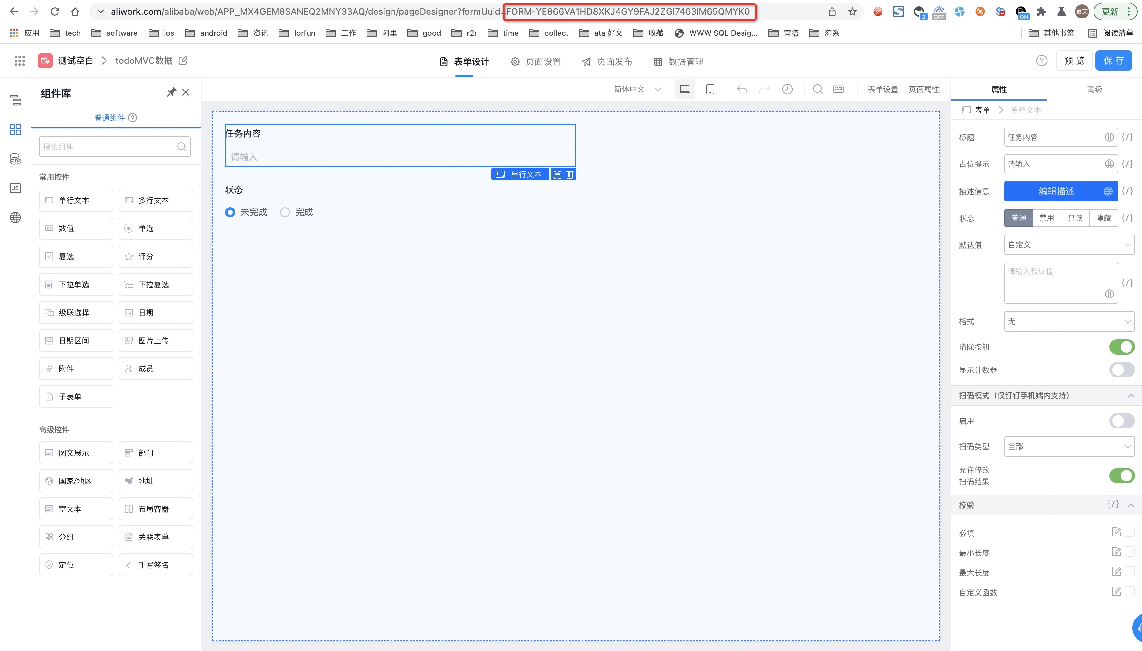Screen dimensions: 1142x651
Task: Open the 格式 dropdown
Action: click(x=1069, y=321)
